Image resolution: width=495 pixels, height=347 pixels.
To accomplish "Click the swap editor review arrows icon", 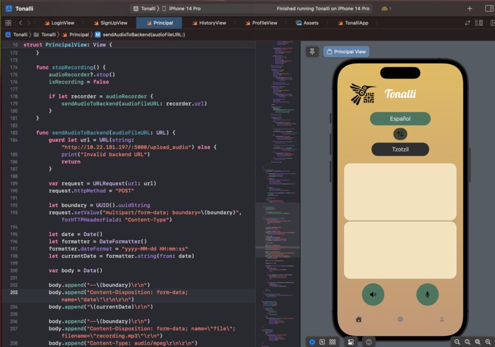I will pos(467,23).
